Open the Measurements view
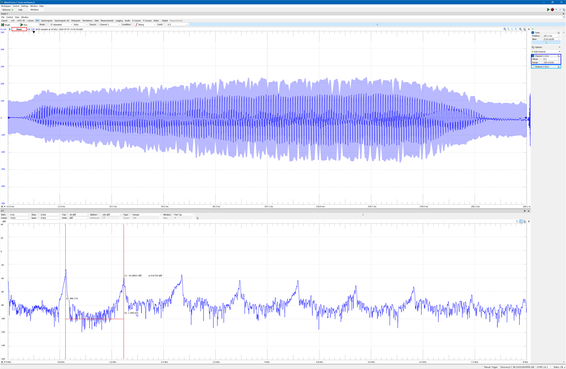 point(107,21)
